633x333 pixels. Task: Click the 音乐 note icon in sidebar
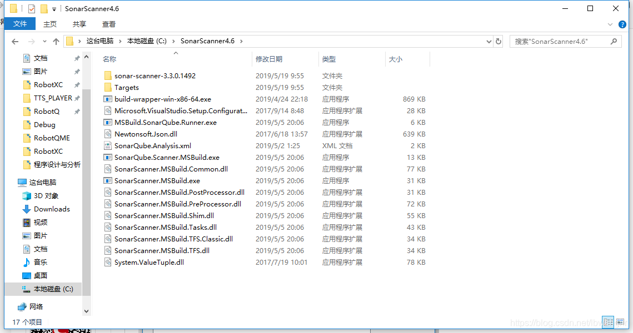27,263
